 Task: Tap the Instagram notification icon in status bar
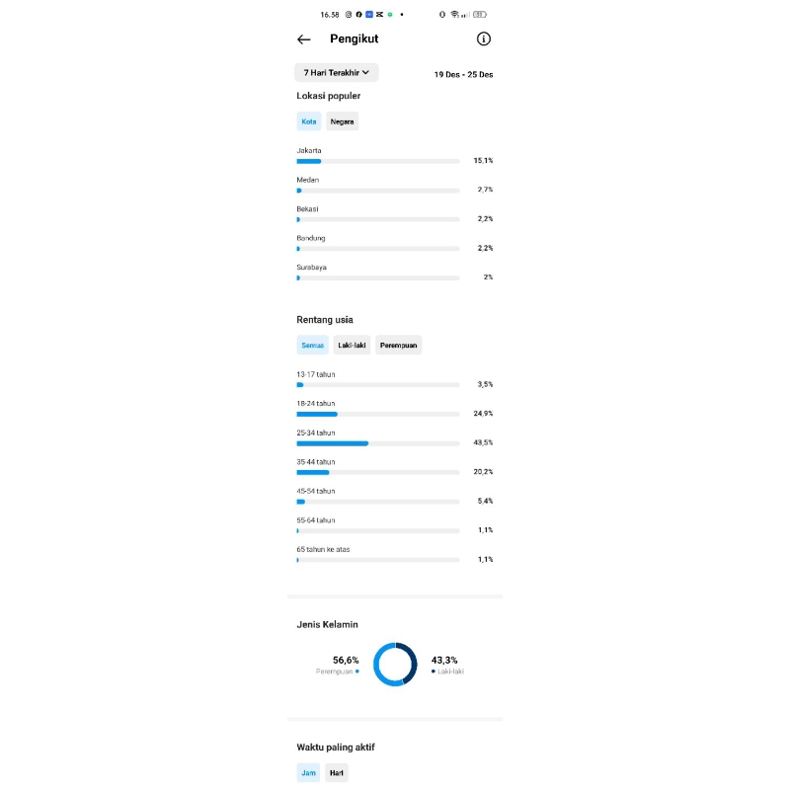click(x=349, y=15)
